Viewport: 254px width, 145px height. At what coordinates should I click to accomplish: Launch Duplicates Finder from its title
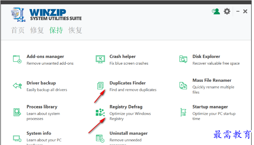(128, 83)
